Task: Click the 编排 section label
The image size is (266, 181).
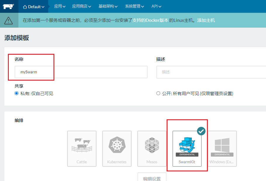Action: tap(19, 120)
